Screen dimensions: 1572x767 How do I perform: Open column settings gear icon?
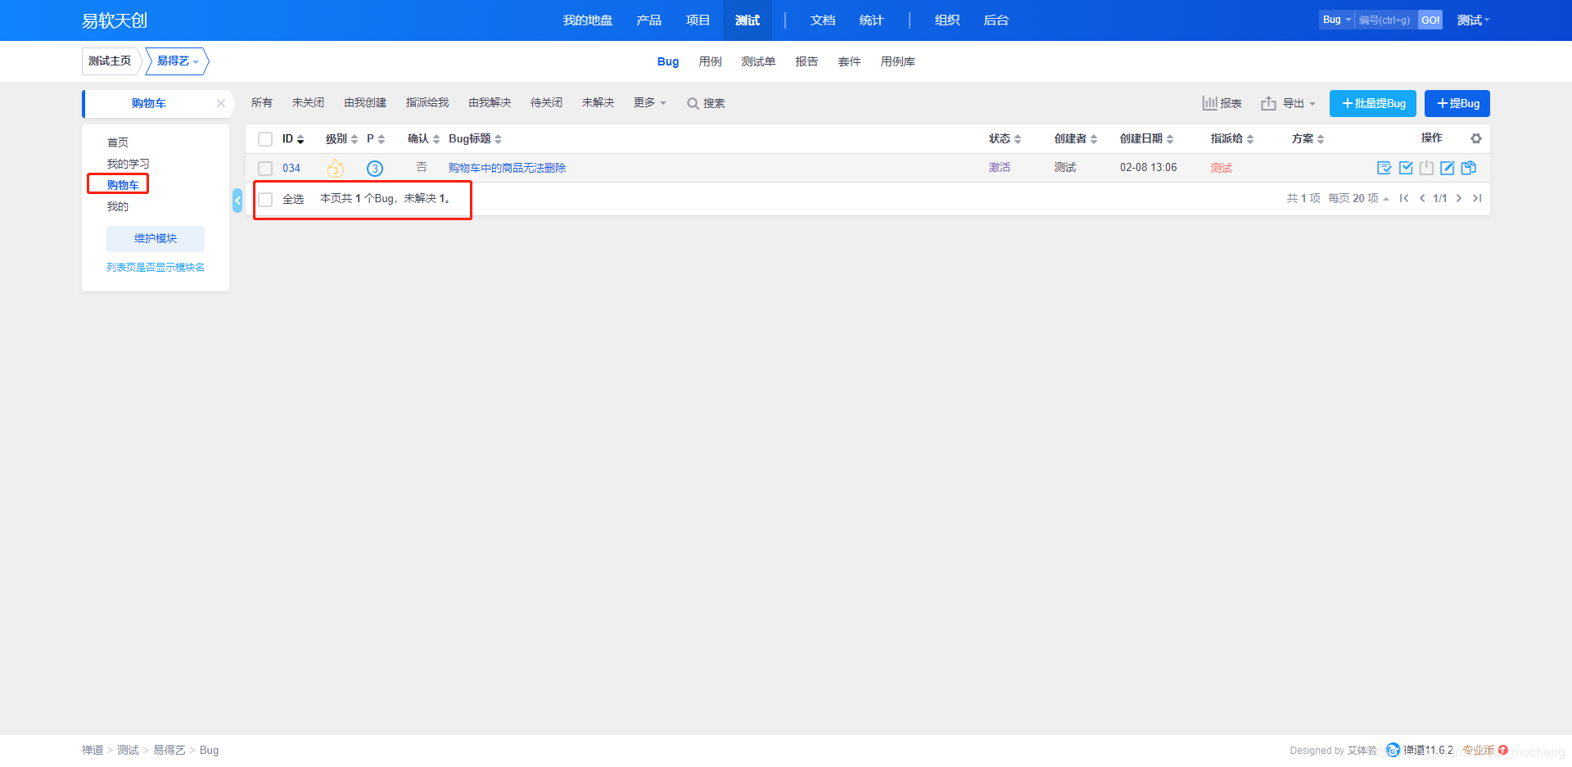[x=1476, y=138]
